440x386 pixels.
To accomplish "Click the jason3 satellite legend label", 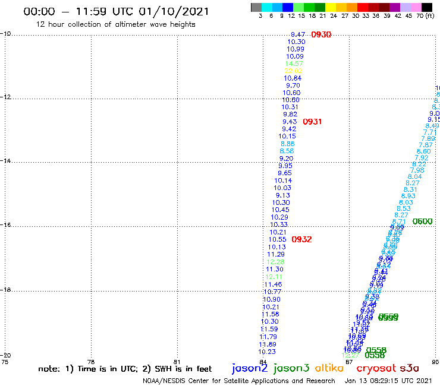I will pyautogui.click(x=291, y=368).
